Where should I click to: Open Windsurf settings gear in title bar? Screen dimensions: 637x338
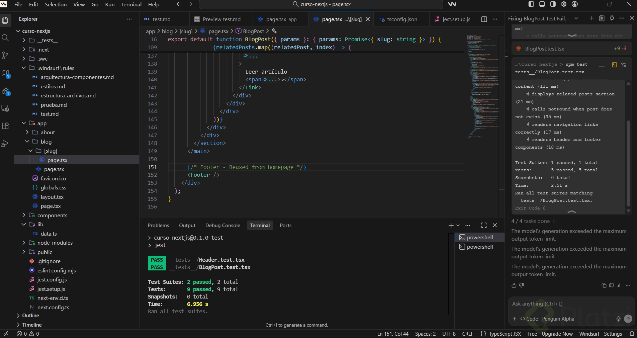[x=564, y=4]
